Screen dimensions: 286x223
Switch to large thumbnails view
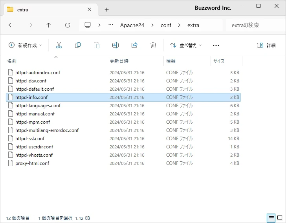point(280,218)
